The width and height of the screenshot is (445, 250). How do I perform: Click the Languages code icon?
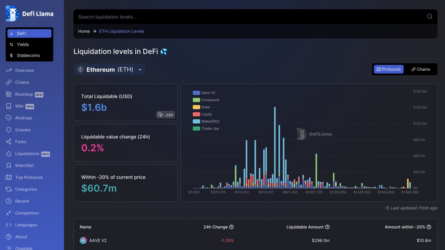click(x=9, y=224)
